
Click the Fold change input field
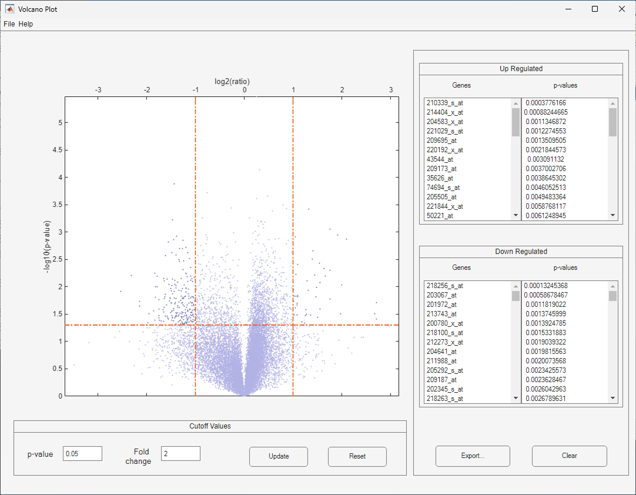(180, 453)
